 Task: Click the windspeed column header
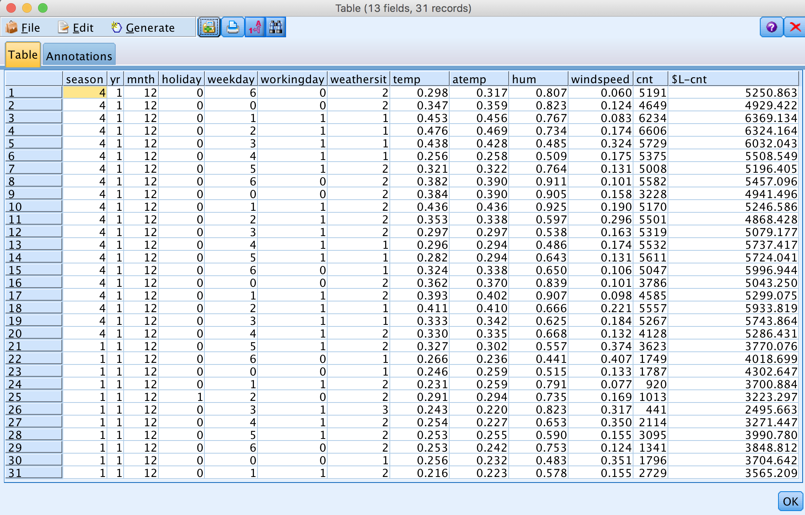coord(600,79)
